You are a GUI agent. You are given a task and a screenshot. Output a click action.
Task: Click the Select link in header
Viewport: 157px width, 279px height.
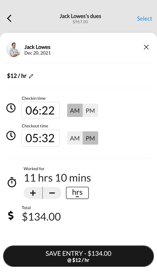click(144, 18)
